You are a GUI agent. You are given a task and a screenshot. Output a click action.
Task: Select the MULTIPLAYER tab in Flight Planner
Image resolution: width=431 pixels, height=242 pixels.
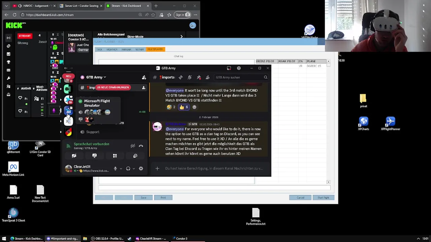[155, 49]
